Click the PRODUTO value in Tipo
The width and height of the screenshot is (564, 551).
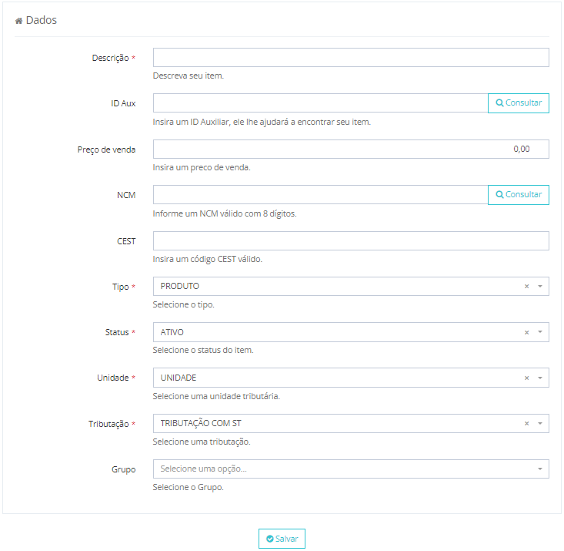[x=180, y=287]
